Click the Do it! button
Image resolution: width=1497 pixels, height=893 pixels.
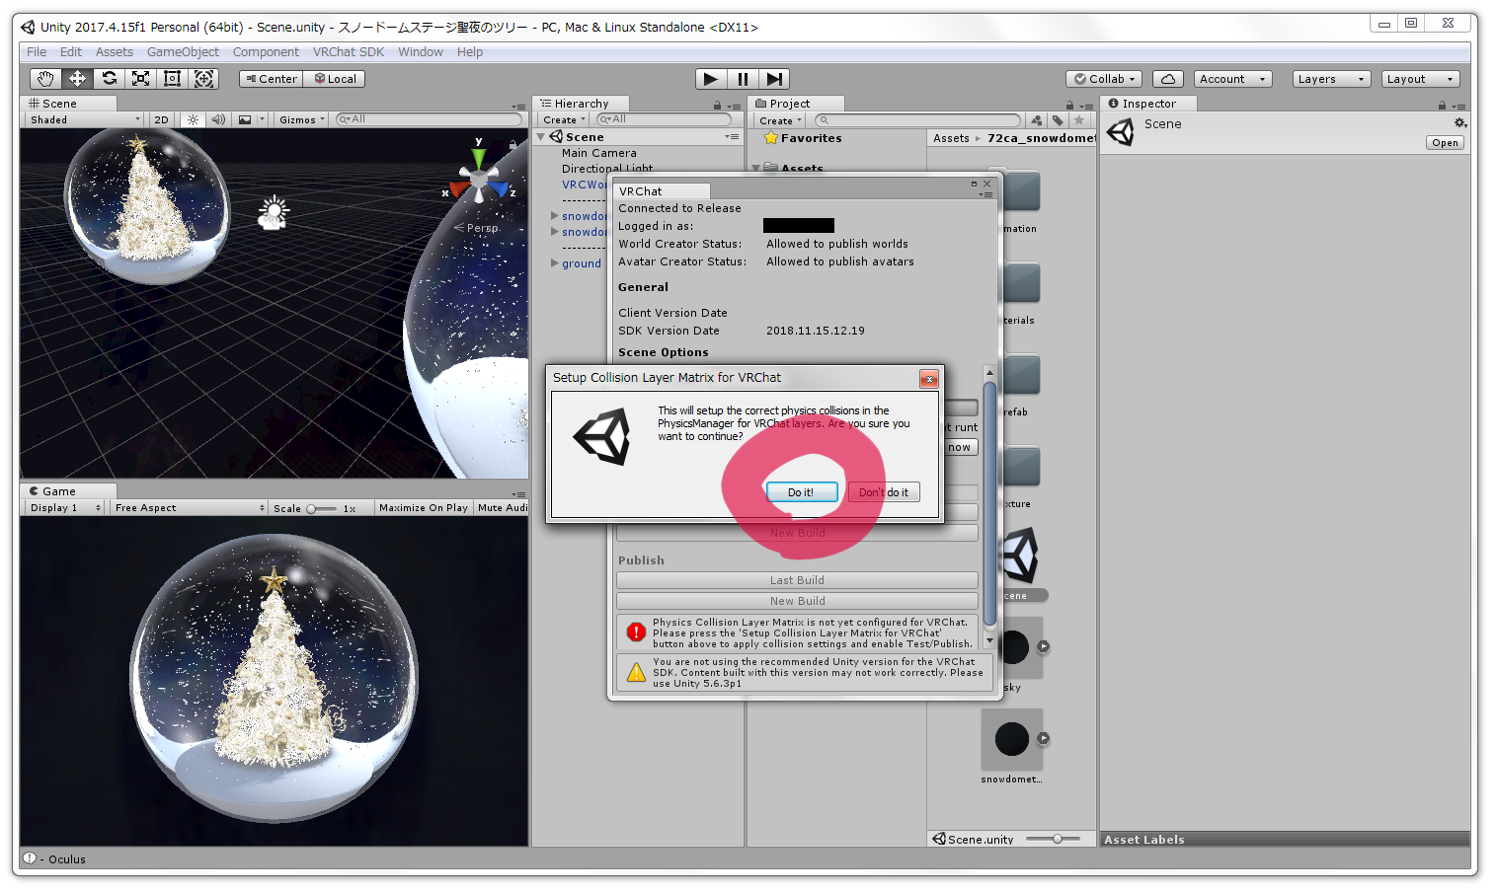[x=802, y=492]
